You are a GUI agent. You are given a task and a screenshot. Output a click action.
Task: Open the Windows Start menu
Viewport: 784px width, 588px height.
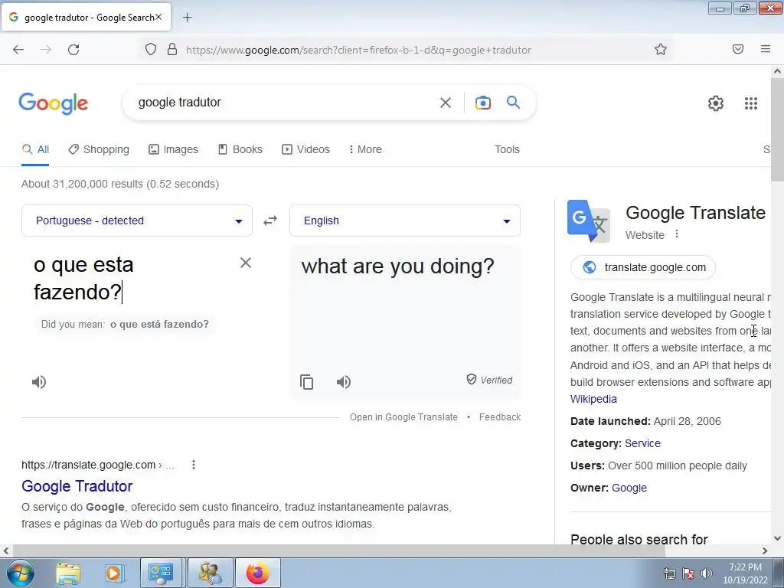coord(20,573)
